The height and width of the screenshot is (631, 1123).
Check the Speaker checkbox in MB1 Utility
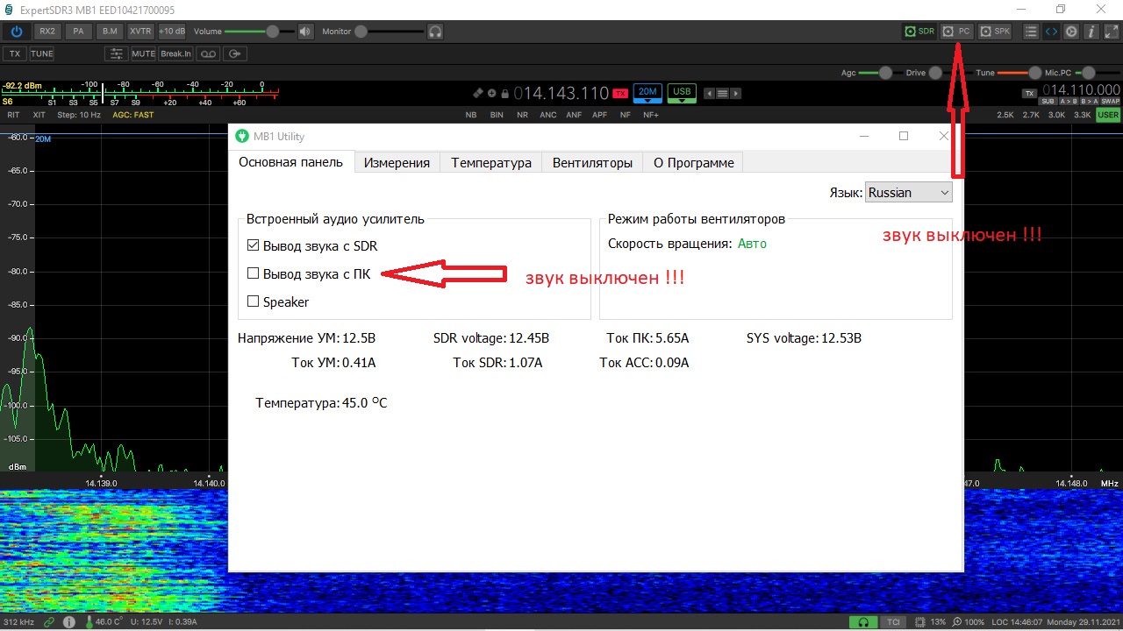[253, 301]
